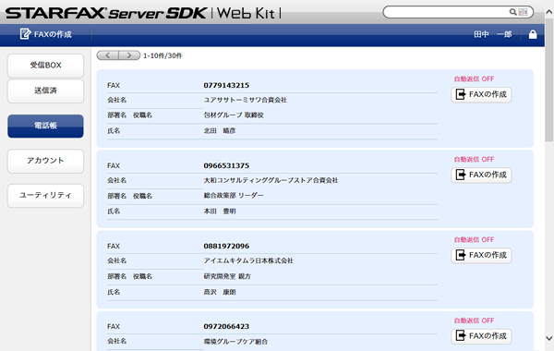Click FAXの作成 button for 0779143215
Image resolution: width=554 pixels, height=351 pixels.
[481, 95]
